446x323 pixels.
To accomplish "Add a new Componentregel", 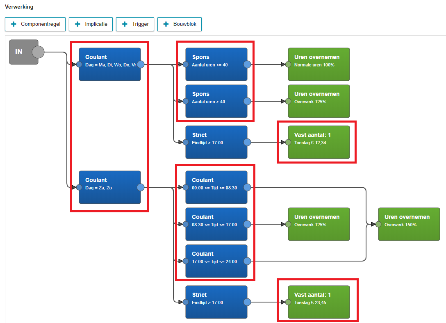I will click(35, 24).
